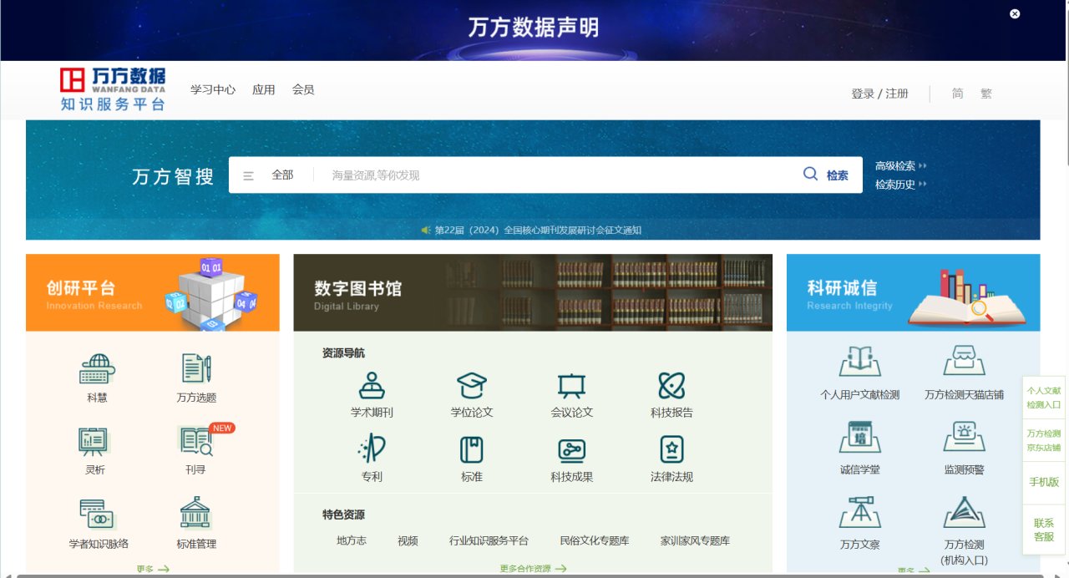The width and height of the screenshot is (1069, 578).
Task: Open the 科技成果 icon
Action: tap(571, 449)
